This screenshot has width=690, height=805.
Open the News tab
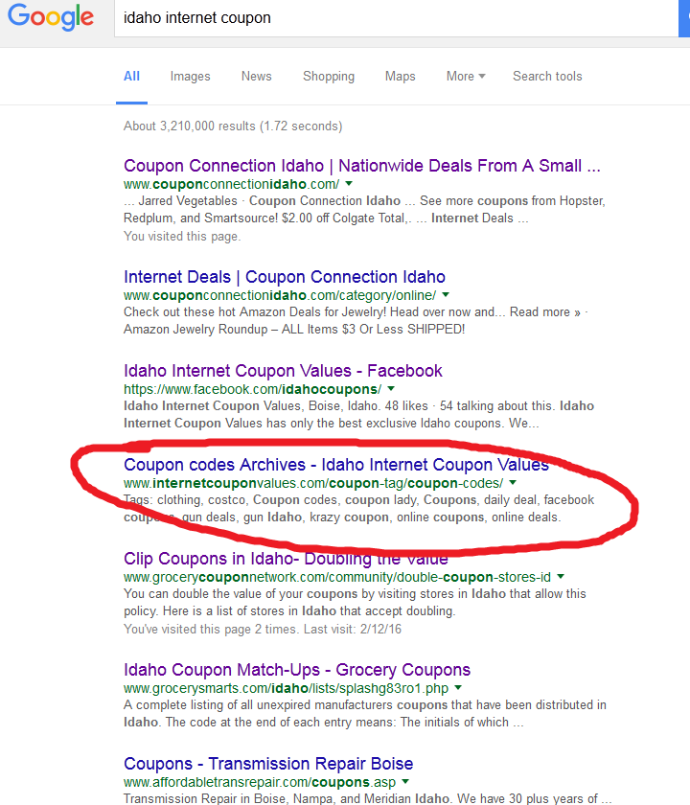256,77
